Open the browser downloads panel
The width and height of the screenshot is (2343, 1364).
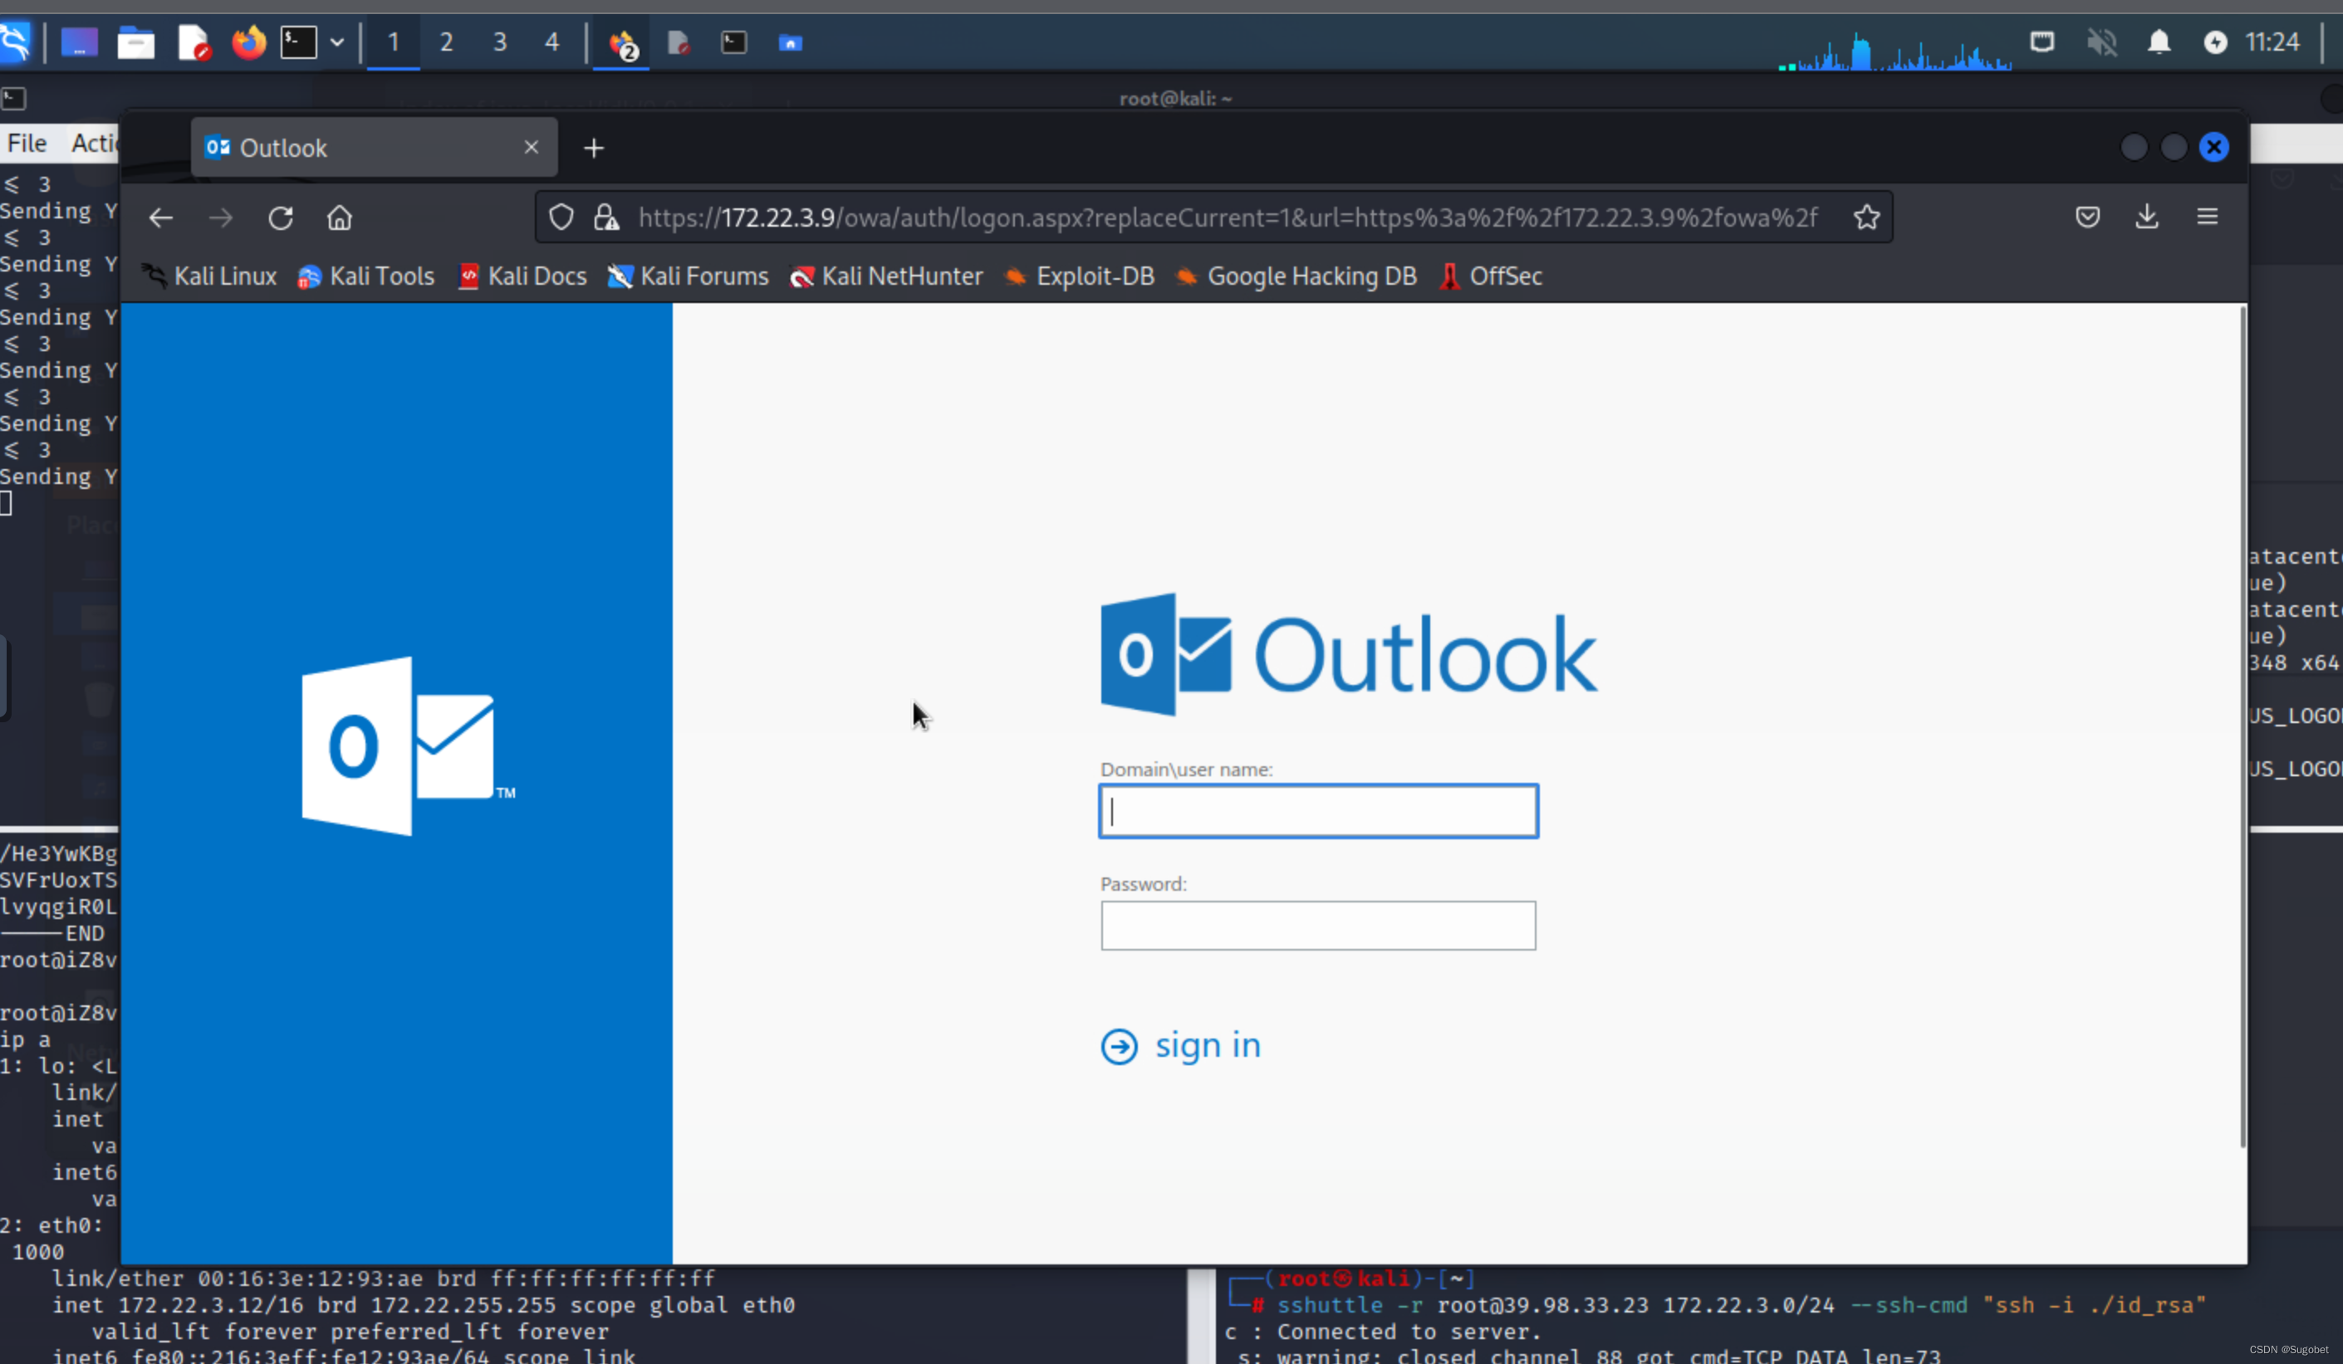pos(2147,218)
